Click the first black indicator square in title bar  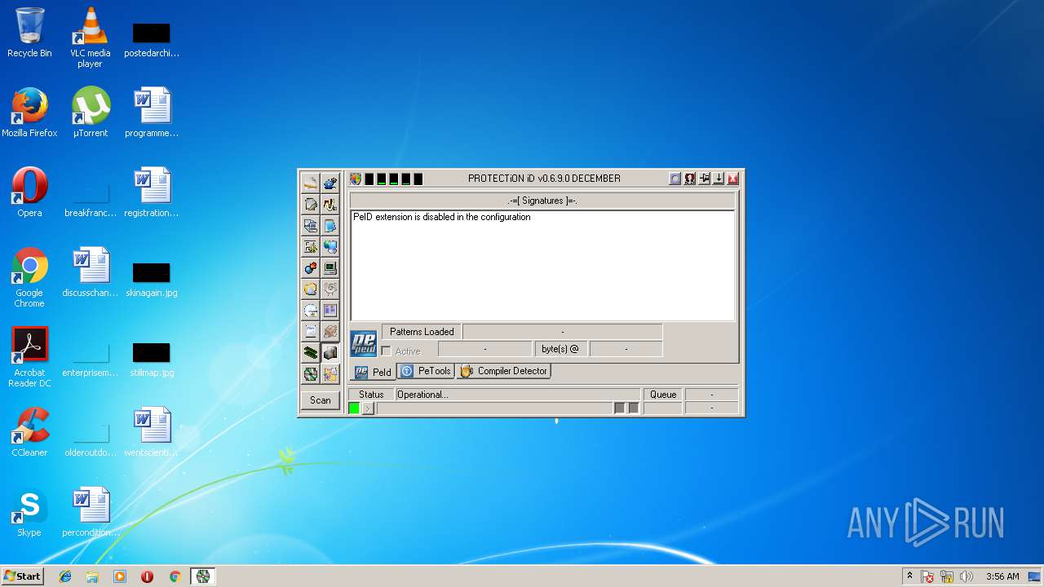(x=369, y=179)
